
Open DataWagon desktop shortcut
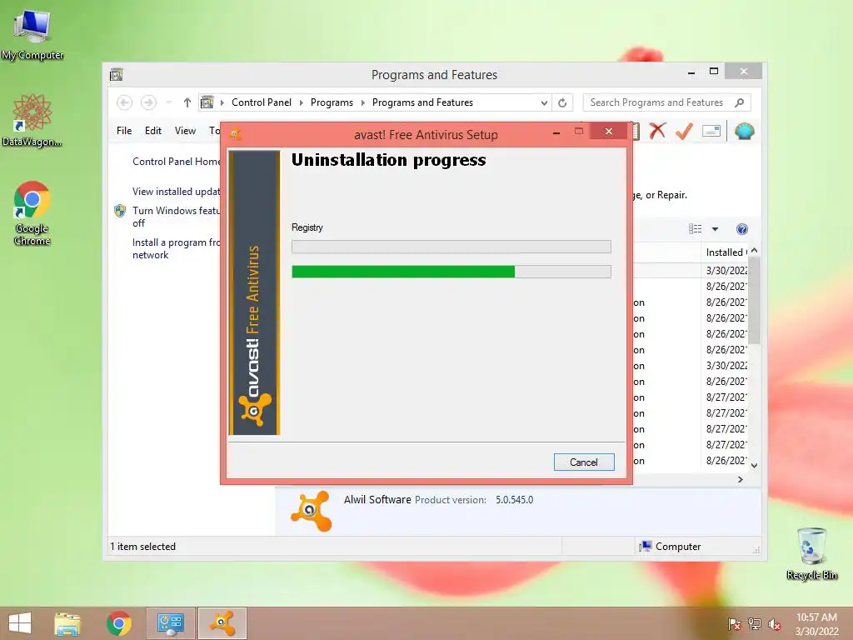coord(32,120)
